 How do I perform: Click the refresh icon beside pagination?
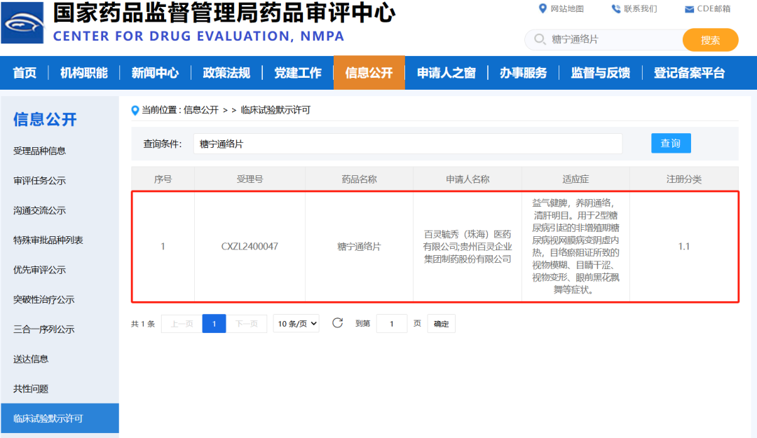tap(338, 323)
